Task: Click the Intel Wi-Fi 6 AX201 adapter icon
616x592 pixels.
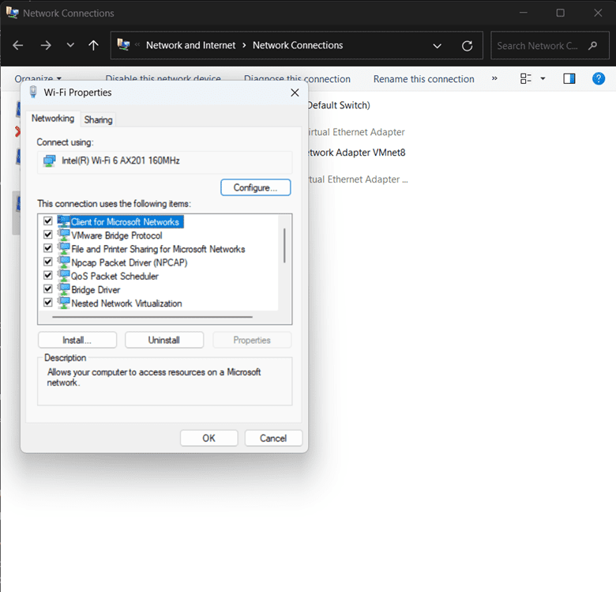Action: click(x=50, y=160)
